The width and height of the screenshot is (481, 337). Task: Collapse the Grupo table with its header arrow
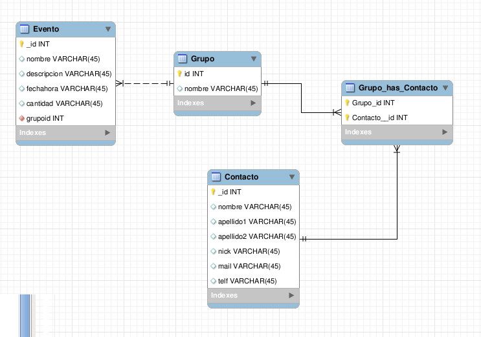point(254,59)
